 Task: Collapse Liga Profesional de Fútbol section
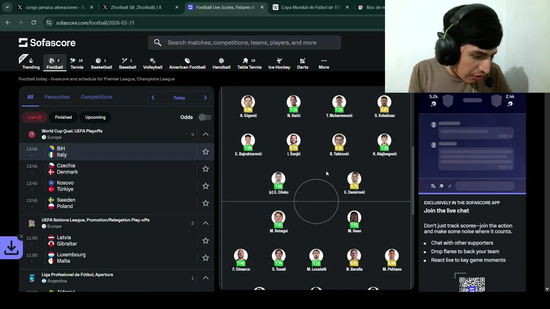click(205, 278)
